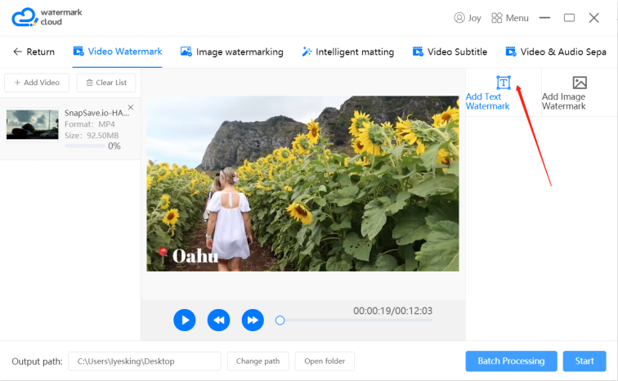
Task: Click the 0% progress bar of the video
Action: click(x=85, y=146)
